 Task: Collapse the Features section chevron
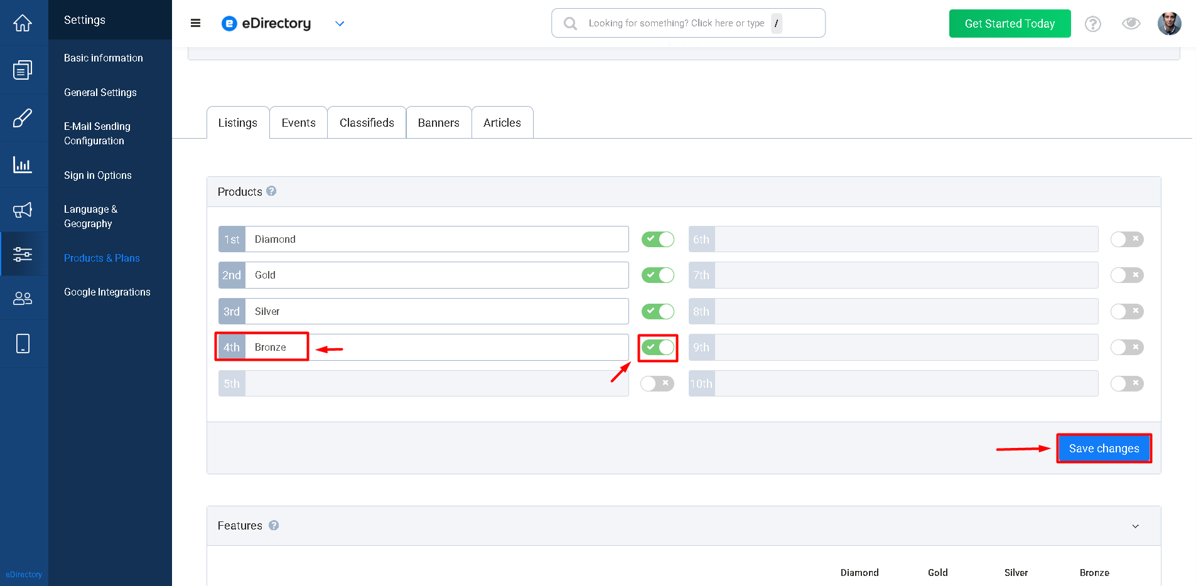tap(1135, 526)
